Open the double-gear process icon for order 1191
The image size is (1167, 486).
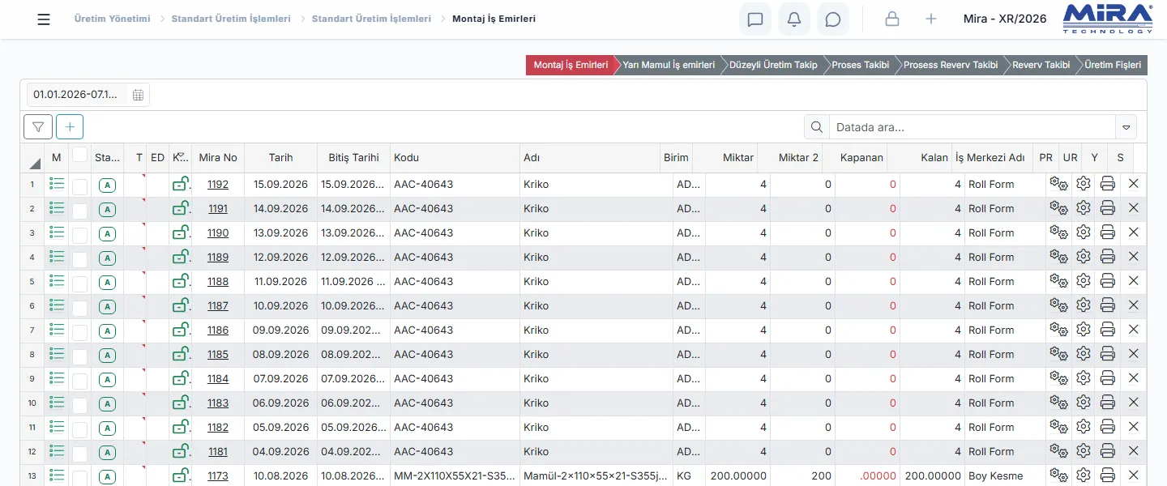[x=1058, y=208]
